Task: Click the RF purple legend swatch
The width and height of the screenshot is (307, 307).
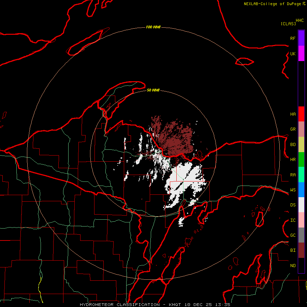Action: [301, 38]
